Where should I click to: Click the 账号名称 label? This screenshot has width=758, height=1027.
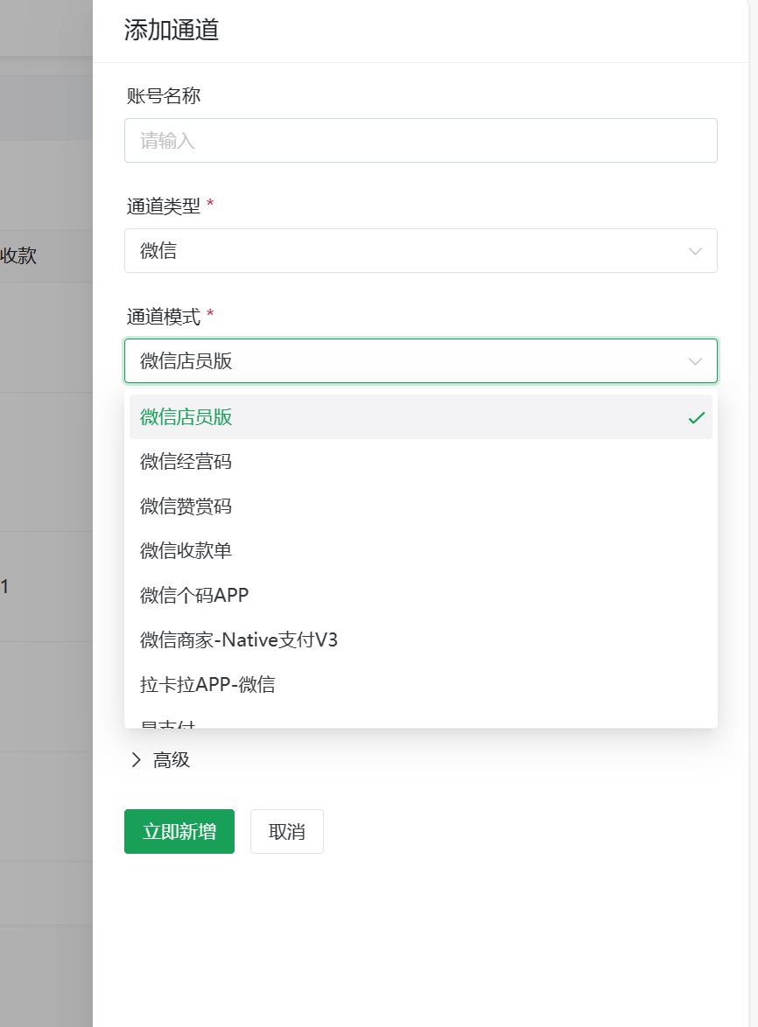[x=164, y=95]
